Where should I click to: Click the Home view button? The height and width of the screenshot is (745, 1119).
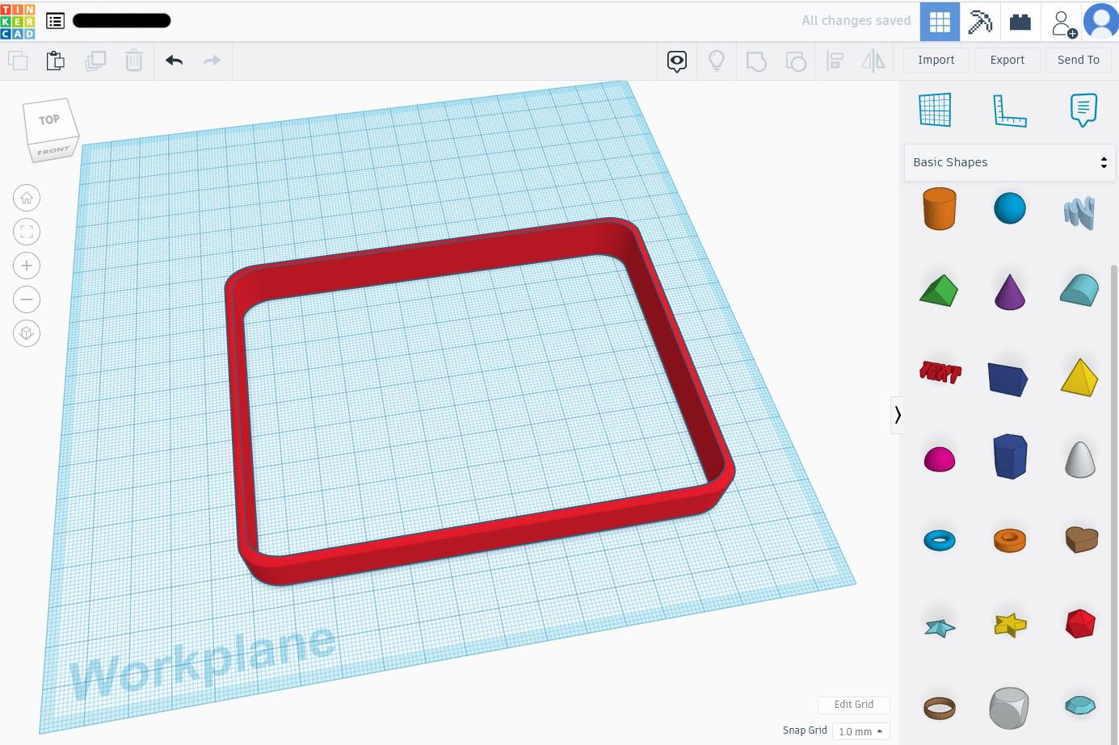(27, 198)
